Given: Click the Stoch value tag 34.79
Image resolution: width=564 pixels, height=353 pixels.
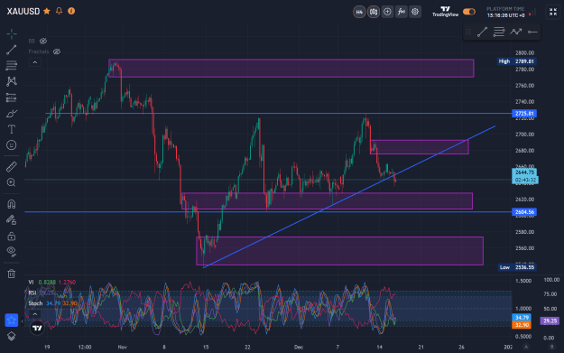Looking at the screenshot, I should (522, 318).
